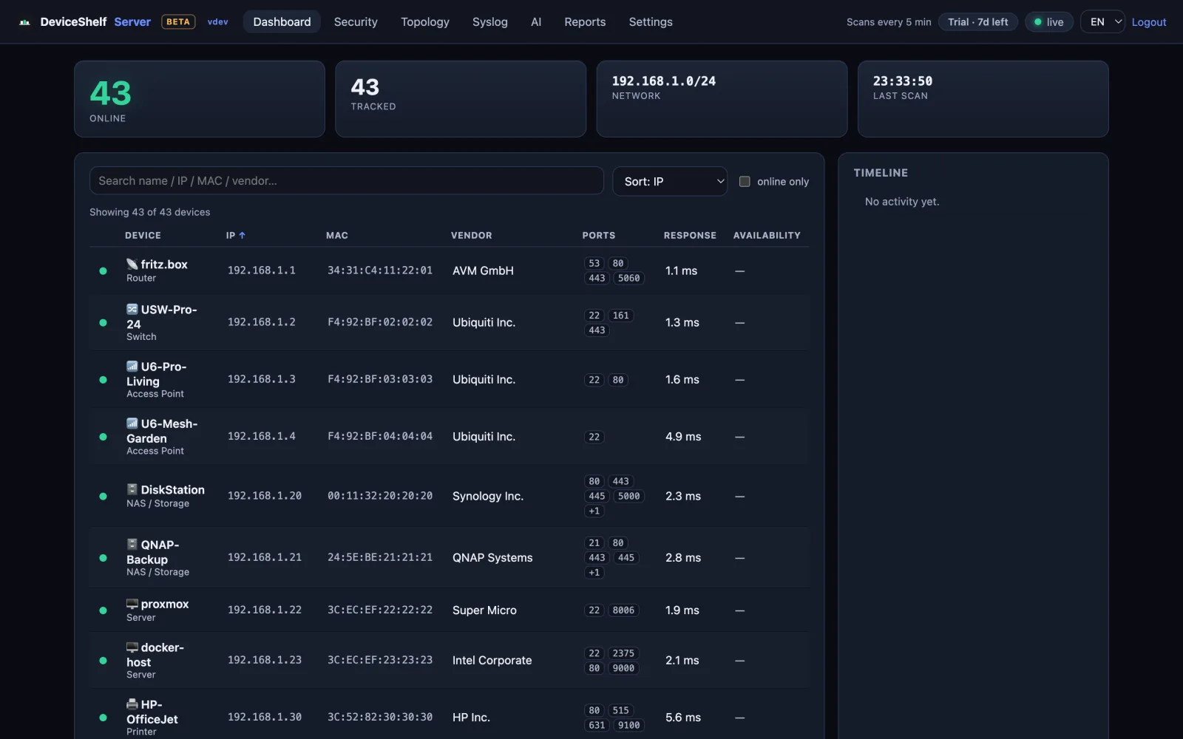
Task: Click port 2375 badge for docker-host
Action: click(x=623, y=653)
